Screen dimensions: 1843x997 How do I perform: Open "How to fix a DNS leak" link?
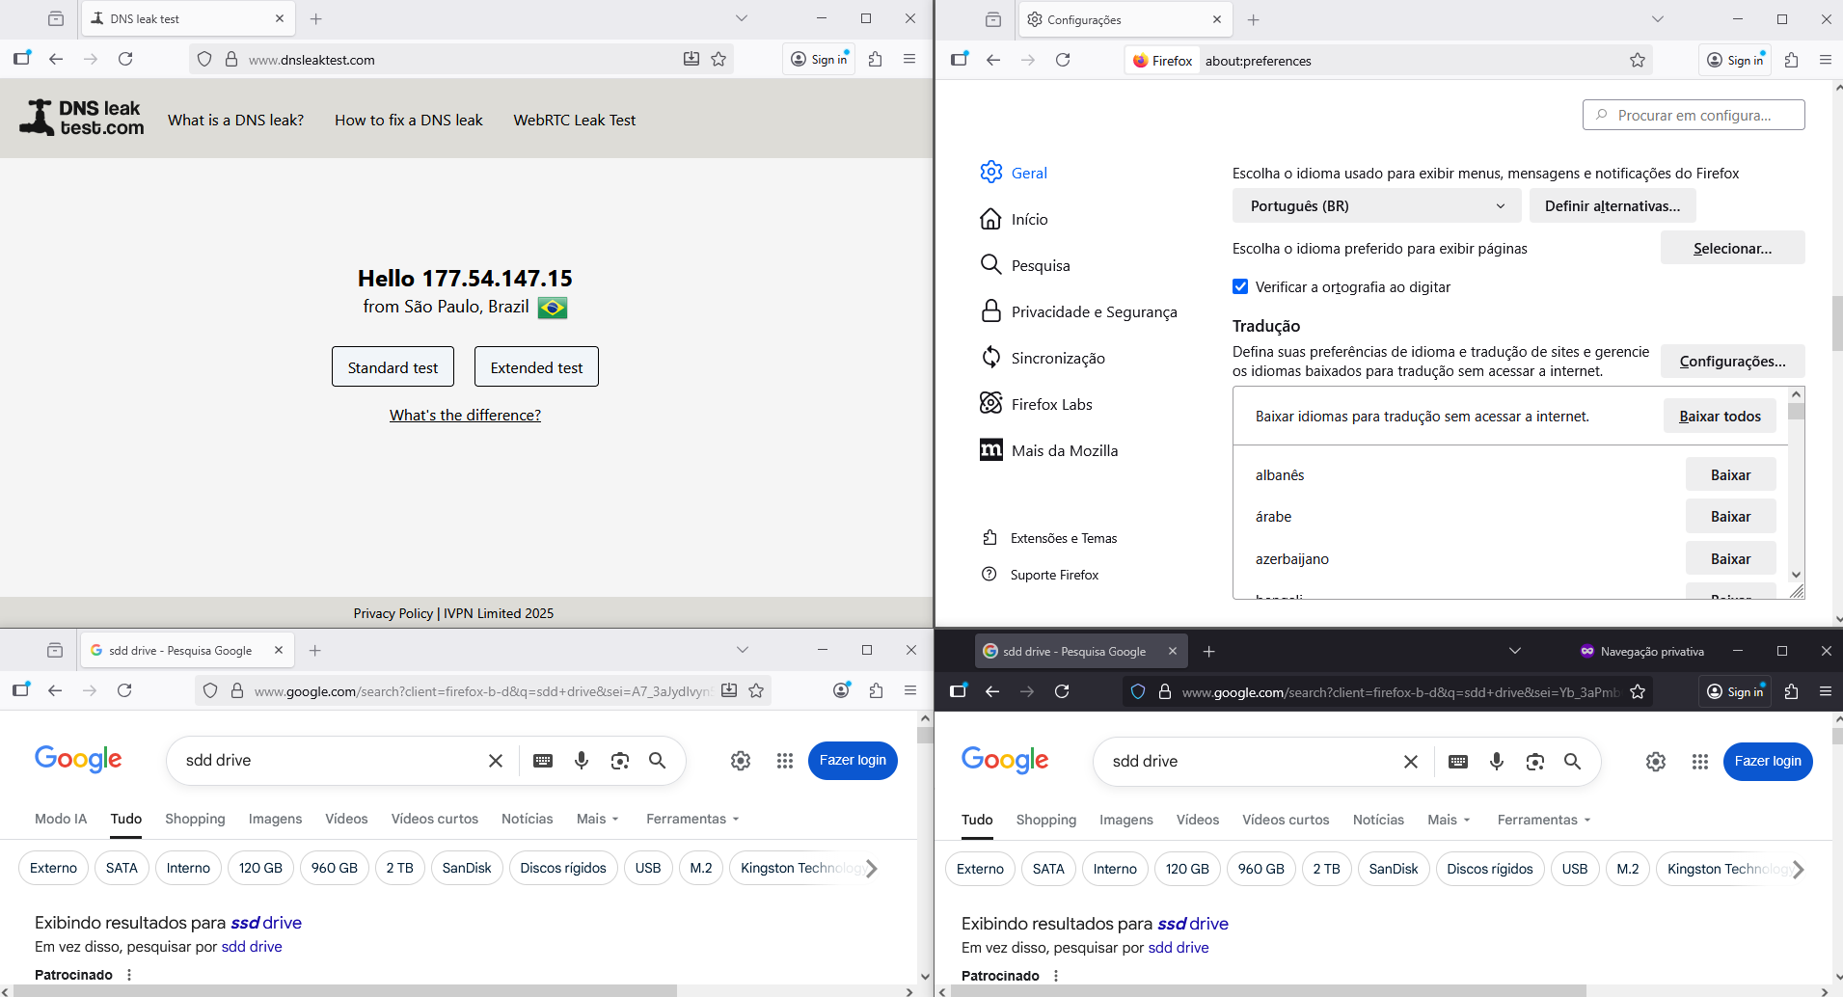tap(409, 121)
